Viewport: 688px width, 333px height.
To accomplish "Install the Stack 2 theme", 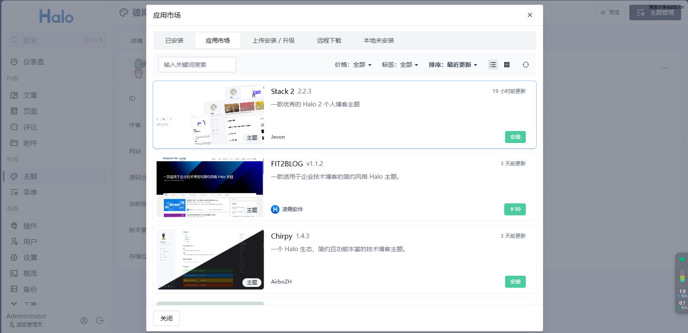I will click(x=515, y=137).
